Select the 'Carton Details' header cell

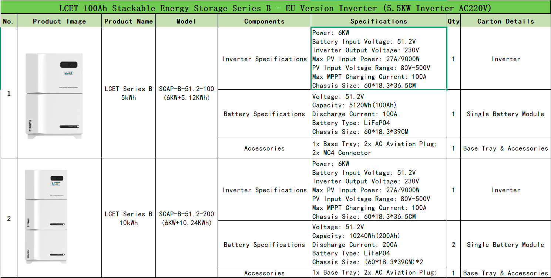point(505,21)
